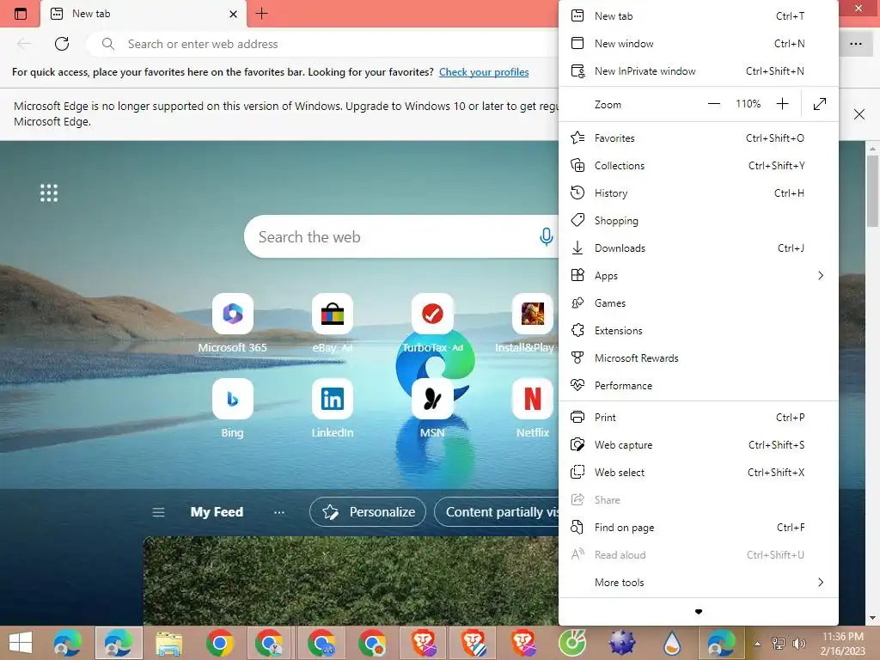Open Favorites from the menu
This screenshot has width=880, height=660.
[698, 137]
